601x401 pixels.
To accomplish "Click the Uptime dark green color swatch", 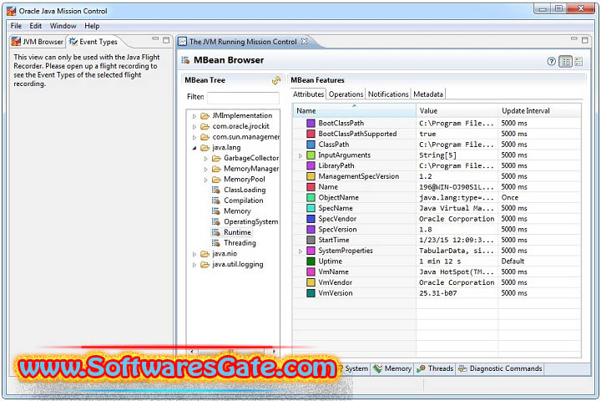I will (x=311, y=261).
